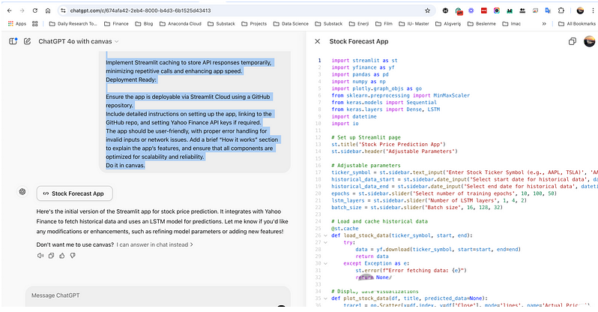Viewport: 598px width, 312px height.
Task: Open the Film bookmark folder
Action: pos(384,24)
